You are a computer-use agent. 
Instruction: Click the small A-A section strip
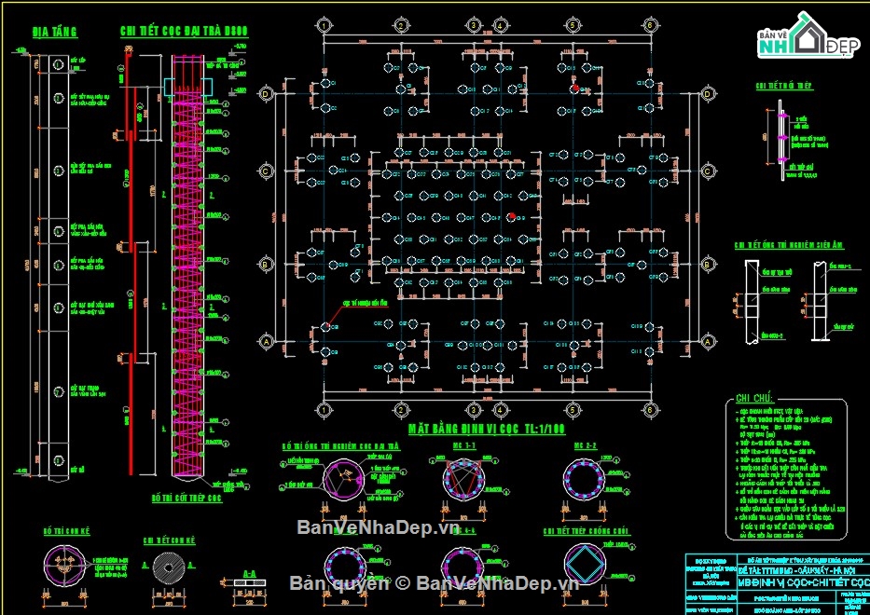tap(250, 582)
